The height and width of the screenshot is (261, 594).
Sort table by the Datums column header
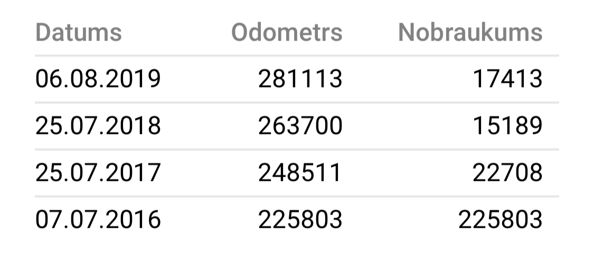79,32
